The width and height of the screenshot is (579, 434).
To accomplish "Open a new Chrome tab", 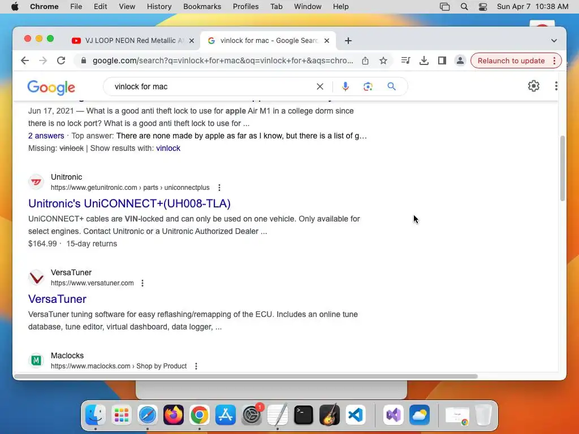I will pos(348,41).
